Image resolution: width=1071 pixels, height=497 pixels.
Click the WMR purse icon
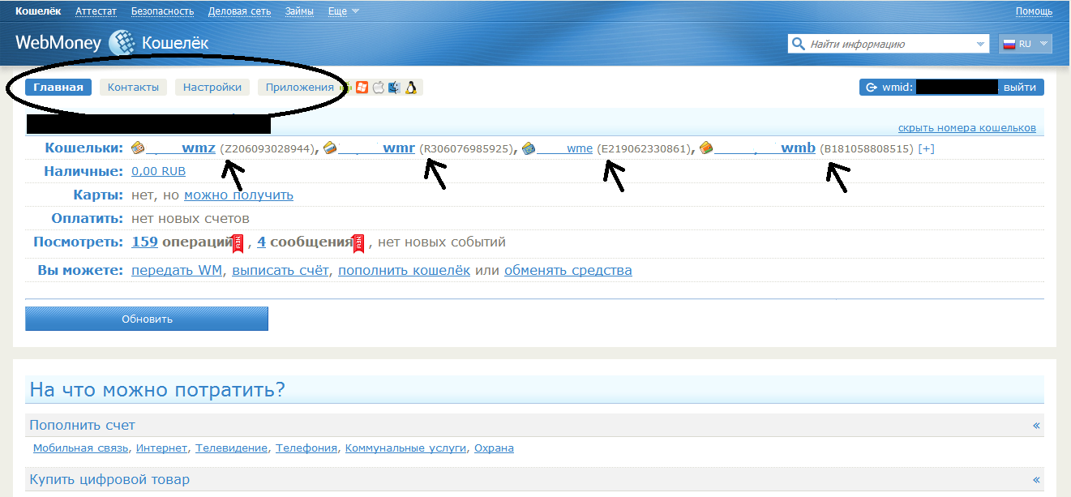pyautogui.click(x=330, y=148)
